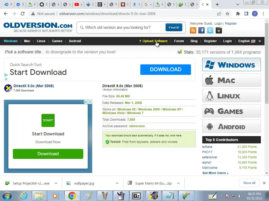
Task: Open sidebar Mac category banner
Action: point(231,80)
